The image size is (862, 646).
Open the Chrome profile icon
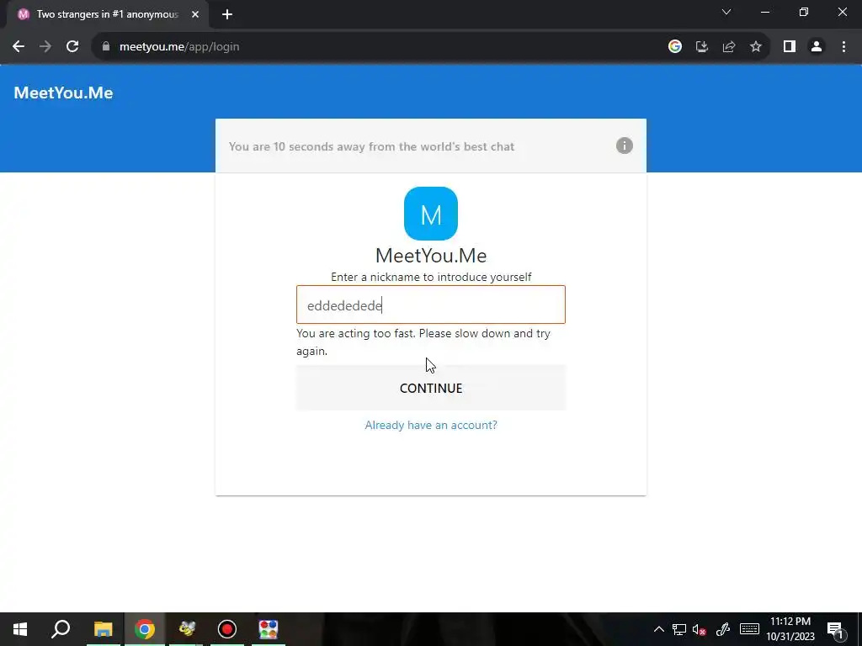[817, 47]
